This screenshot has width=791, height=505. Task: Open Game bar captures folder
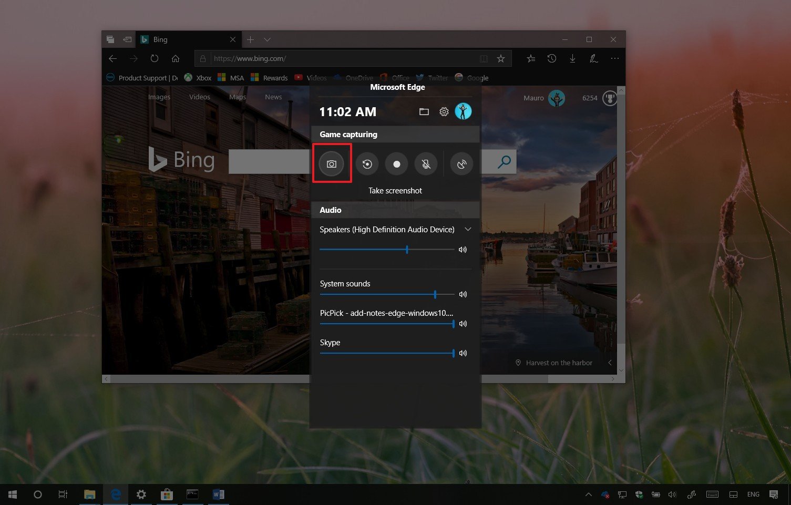[424, 111]
